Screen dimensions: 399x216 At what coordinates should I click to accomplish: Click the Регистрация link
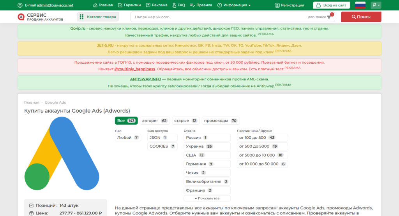click(290, 5)
